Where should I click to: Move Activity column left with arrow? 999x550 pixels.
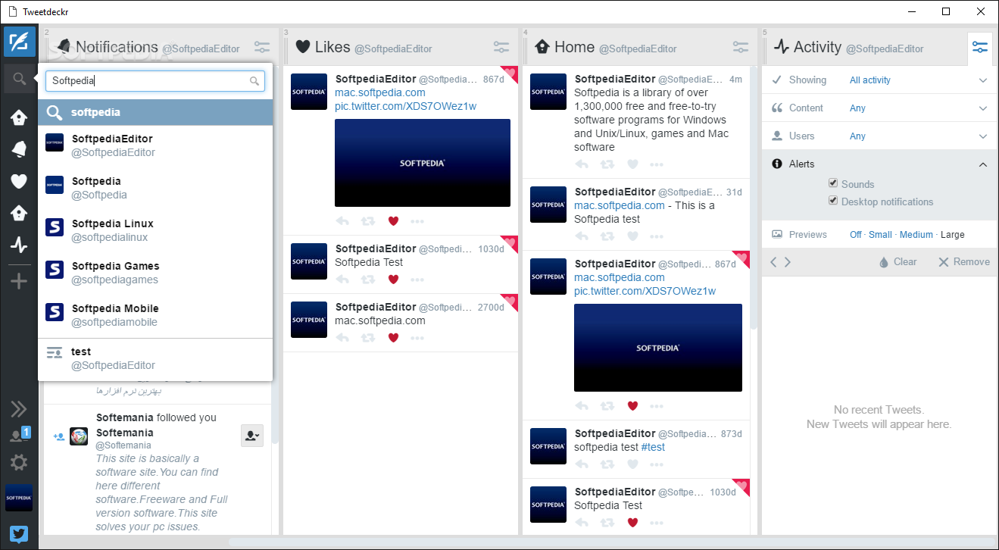click(773, 262)
